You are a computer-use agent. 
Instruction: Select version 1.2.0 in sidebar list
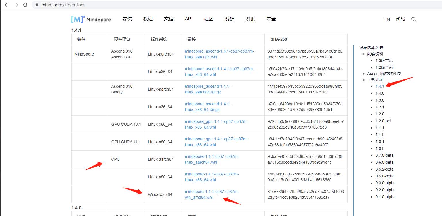point(380,114)
